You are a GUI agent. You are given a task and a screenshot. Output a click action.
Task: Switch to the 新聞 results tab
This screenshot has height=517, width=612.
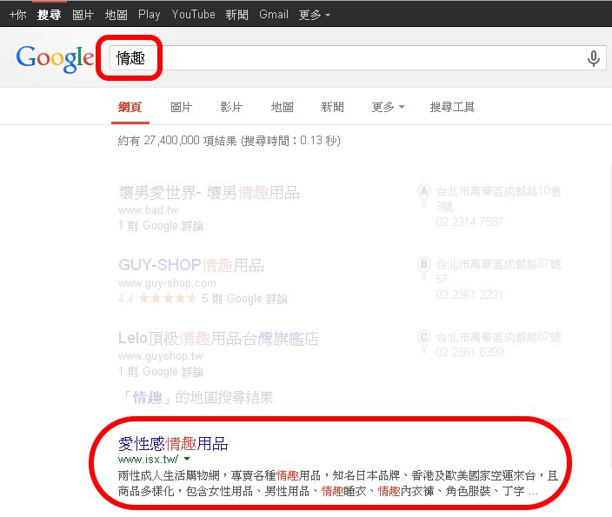pyautogui.click(x=333, y=107)
